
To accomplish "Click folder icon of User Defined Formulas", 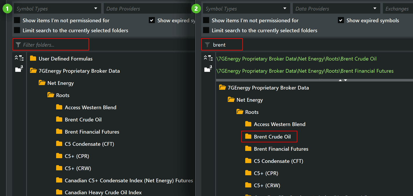I will tap(33, 59).
